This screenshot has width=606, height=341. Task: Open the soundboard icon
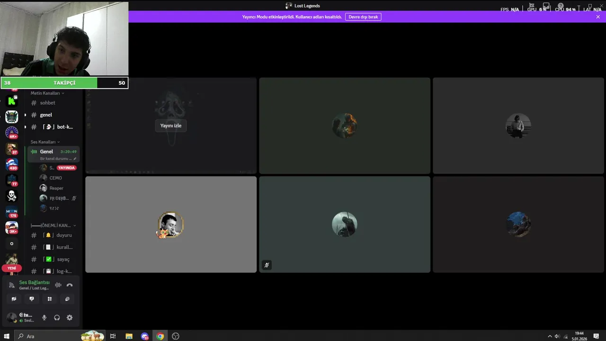67,299
